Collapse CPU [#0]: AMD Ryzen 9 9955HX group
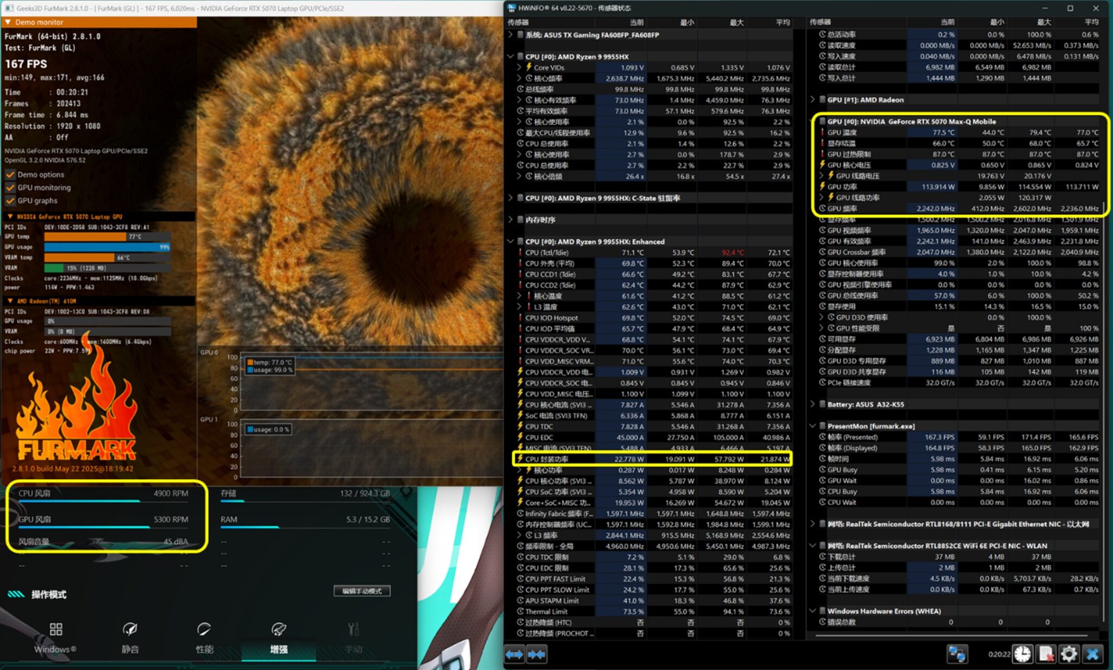 [x=510, y=57]
